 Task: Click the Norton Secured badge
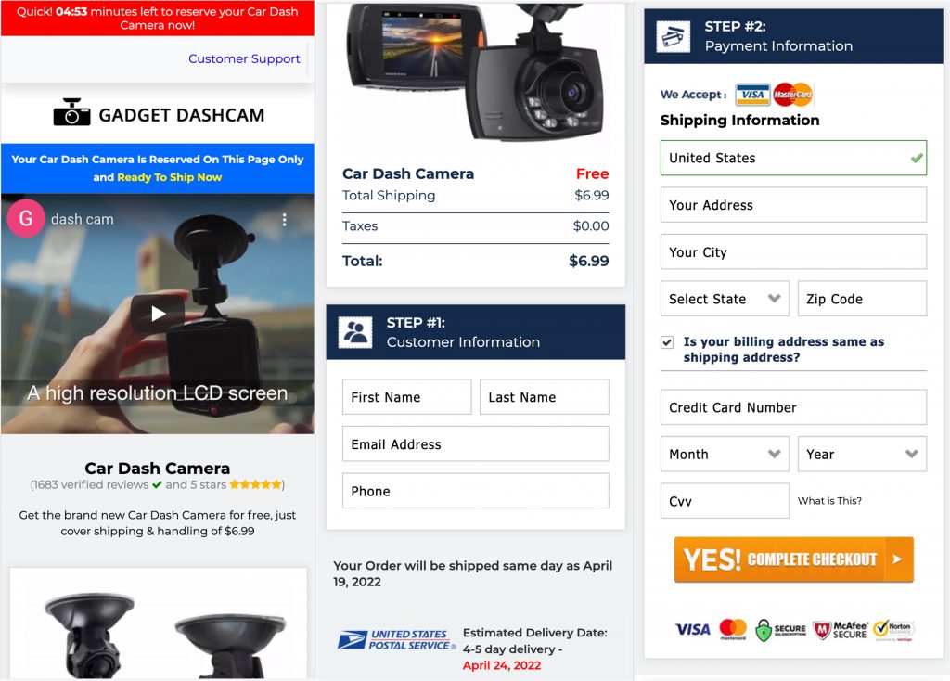click(893, 630)
